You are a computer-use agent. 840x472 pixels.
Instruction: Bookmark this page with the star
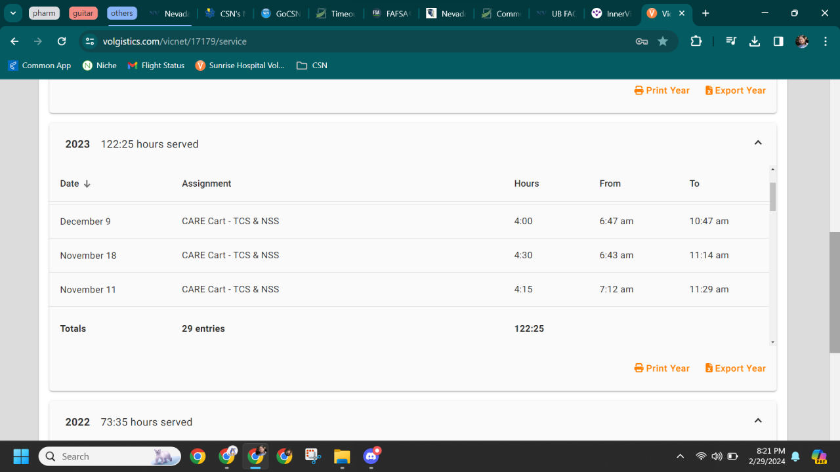663,41
